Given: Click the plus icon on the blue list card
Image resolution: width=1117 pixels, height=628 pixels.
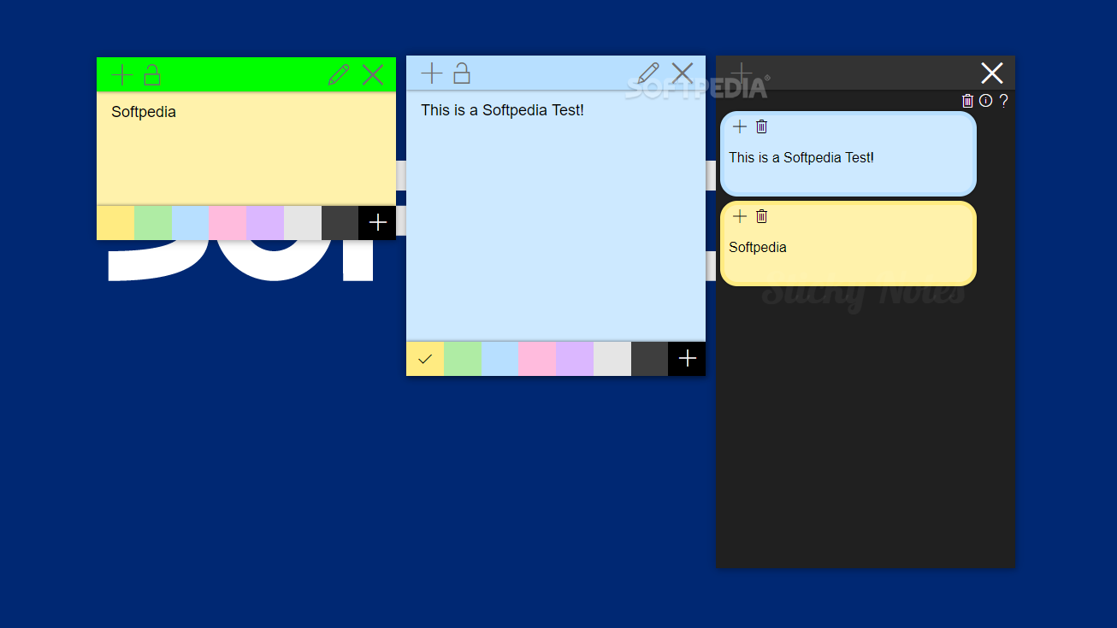Looking at the screenshot, I should tap(740, 126).
